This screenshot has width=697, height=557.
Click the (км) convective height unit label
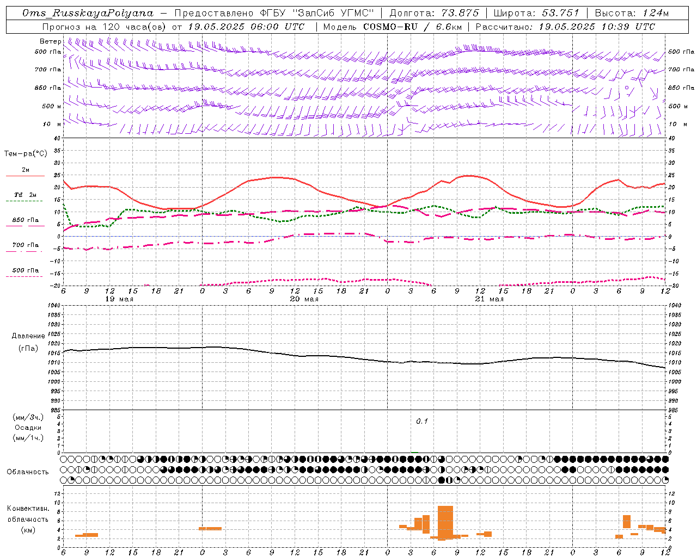pyautogui.click(x=28, y=530)
